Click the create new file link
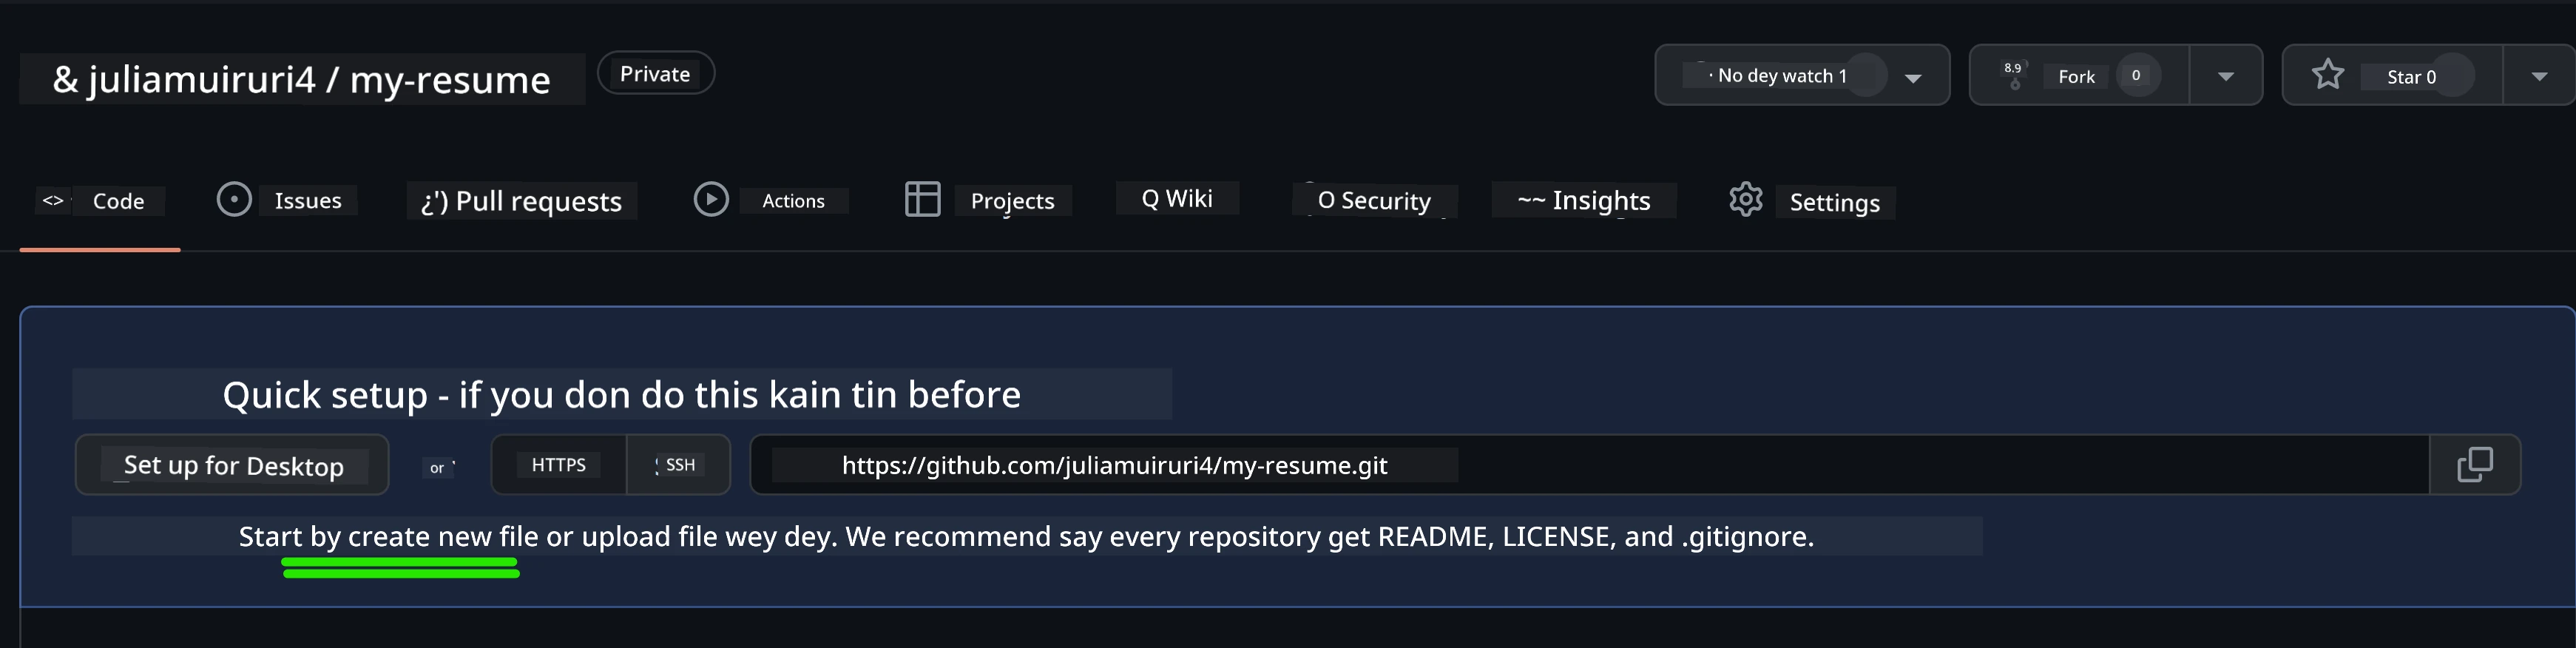This screenshot has height=648, width=2576. click(443, 537)
